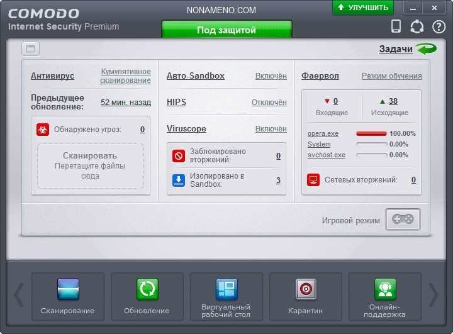Click the help question mark icon
The width and height of the screenshot is (453, 334).
point(439,26)
